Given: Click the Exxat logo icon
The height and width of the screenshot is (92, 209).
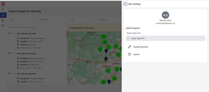Looking at the screenshot, I should click(3, 4).
